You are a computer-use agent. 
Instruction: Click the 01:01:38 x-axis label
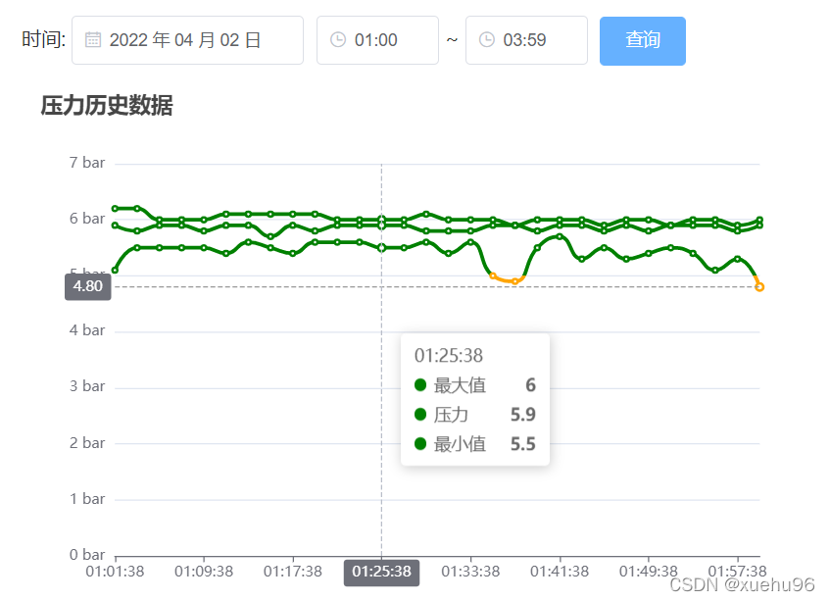(x=115, y=572)
